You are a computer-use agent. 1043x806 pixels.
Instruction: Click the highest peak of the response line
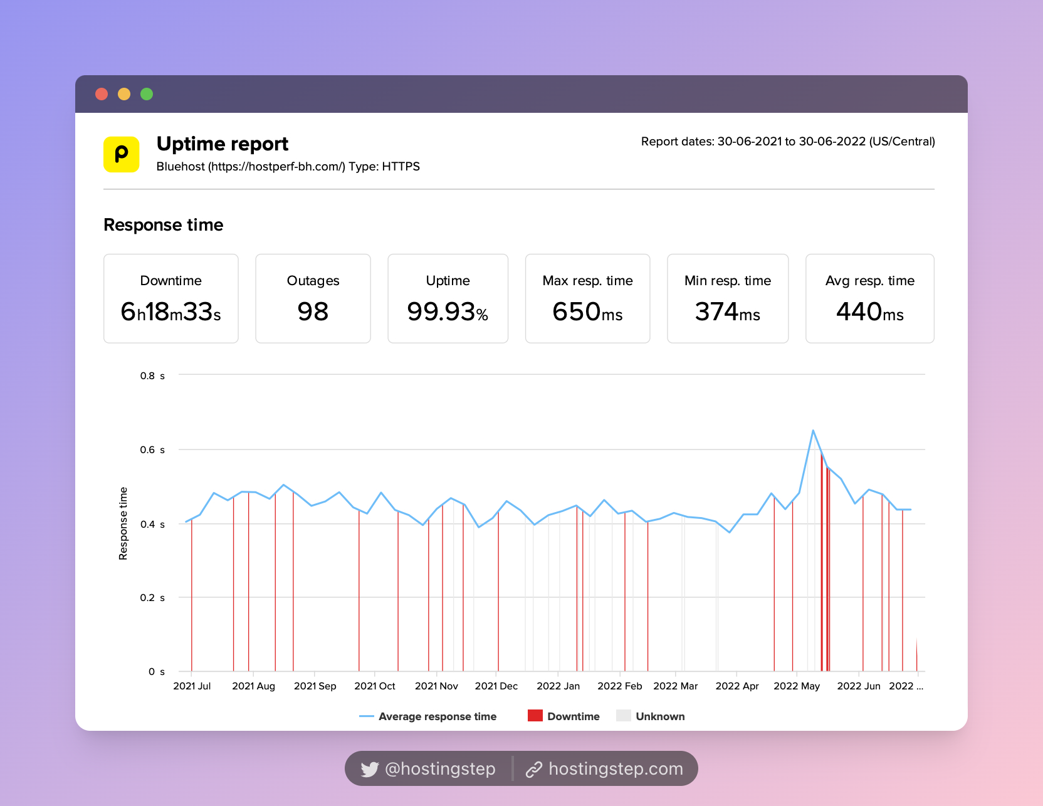(x=813, y=431)
